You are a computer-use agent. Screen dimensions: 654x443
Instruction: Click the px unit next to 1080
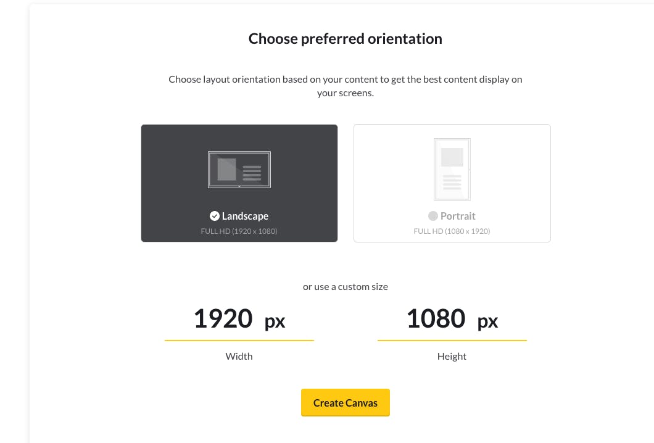[x=487, y=321]
